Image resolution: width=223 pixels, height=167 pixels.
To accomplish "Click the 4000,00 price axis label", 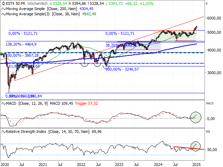I will pos(214,50).
